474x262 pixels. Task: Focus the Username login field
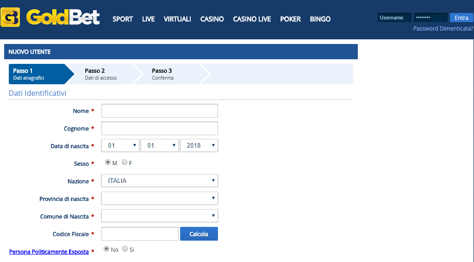394,18
